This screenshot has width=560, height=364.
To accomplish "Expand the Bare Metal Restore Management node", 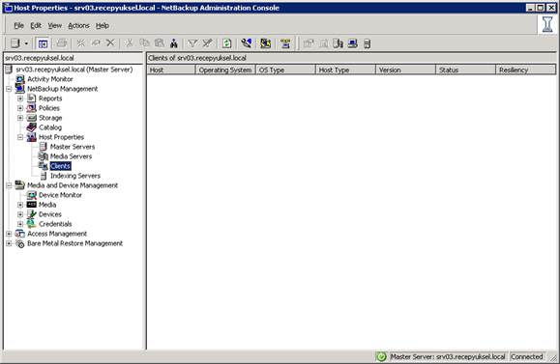I will [9, 243].
